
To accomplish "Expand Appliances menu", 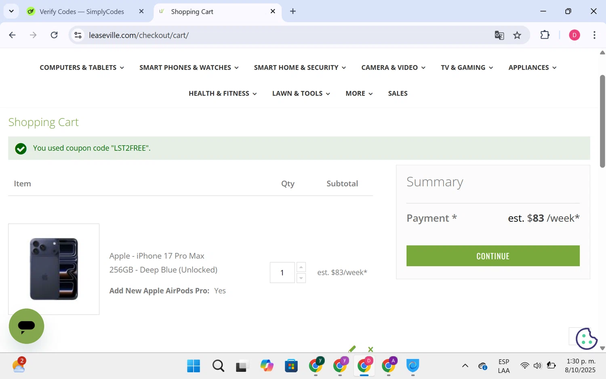I will [x=532, y=67].
